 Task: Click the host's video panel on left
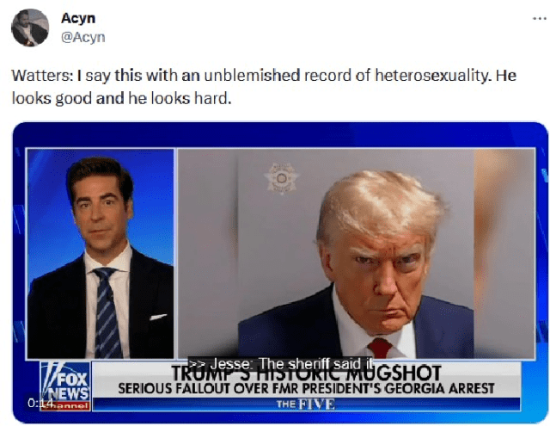[x=101, y=254]
